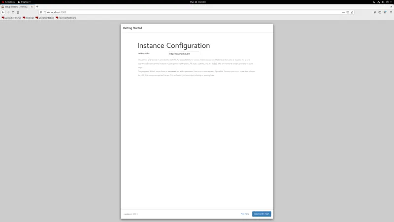Save to Pocket icon in the address bar
The height and width of the screenshot is (222, 394).
pyautogui.click(x=348, y=12)
